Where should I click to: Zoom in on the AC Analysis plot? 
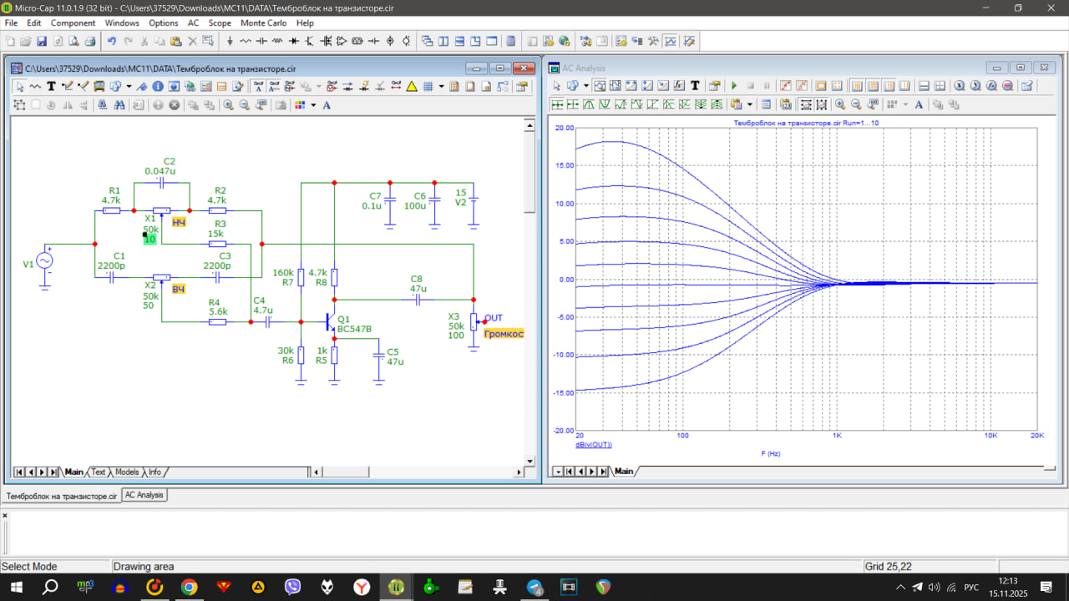[840, 105]
